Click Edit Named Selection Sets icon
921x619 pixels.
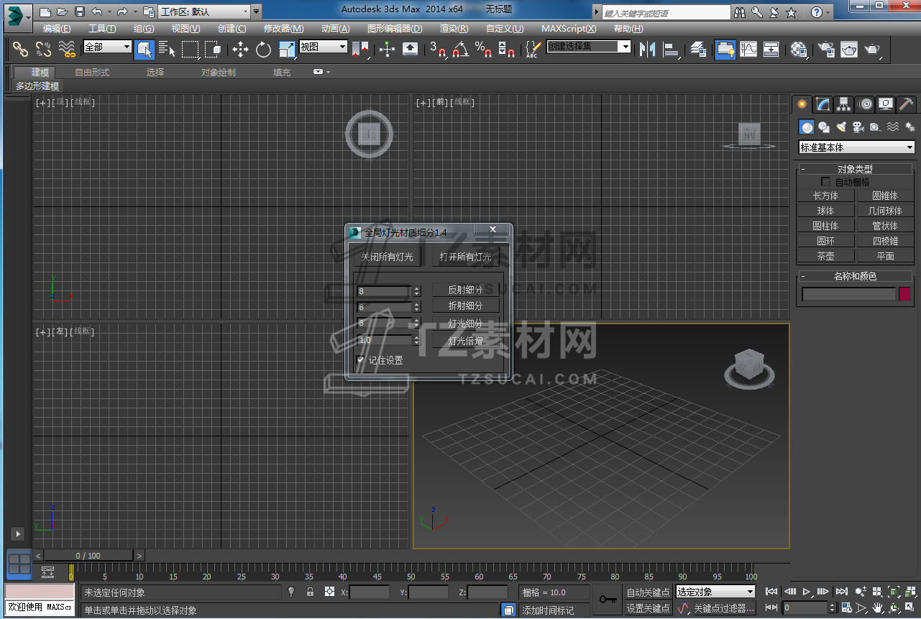click(x=533, y=49)
